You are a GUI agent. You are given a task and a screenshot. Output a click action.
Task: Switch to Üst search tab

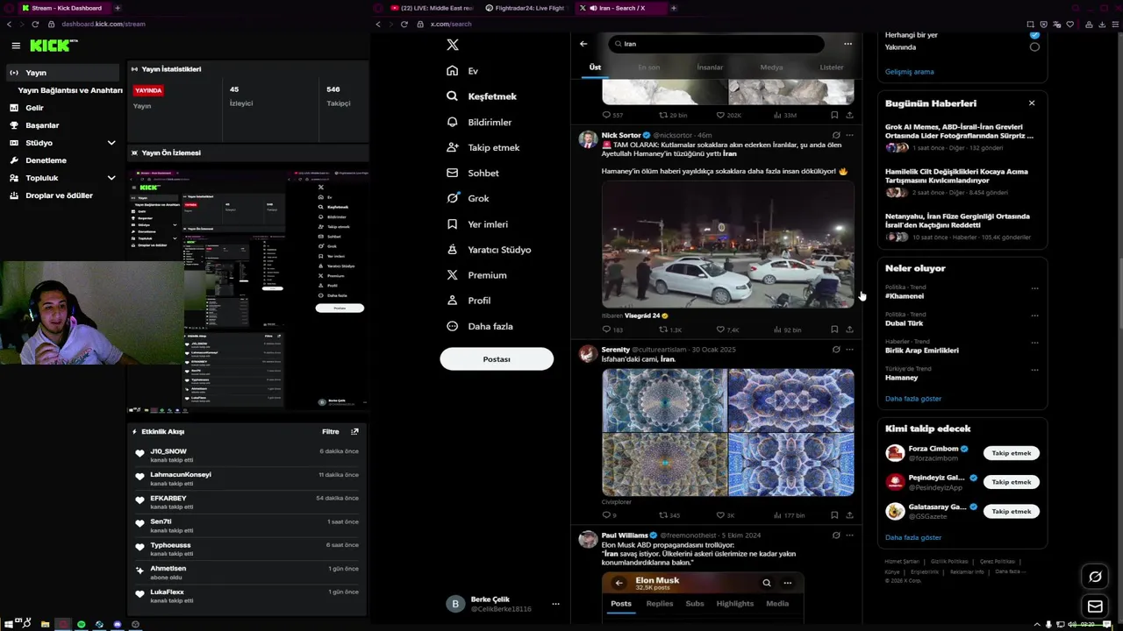[595, 67]
